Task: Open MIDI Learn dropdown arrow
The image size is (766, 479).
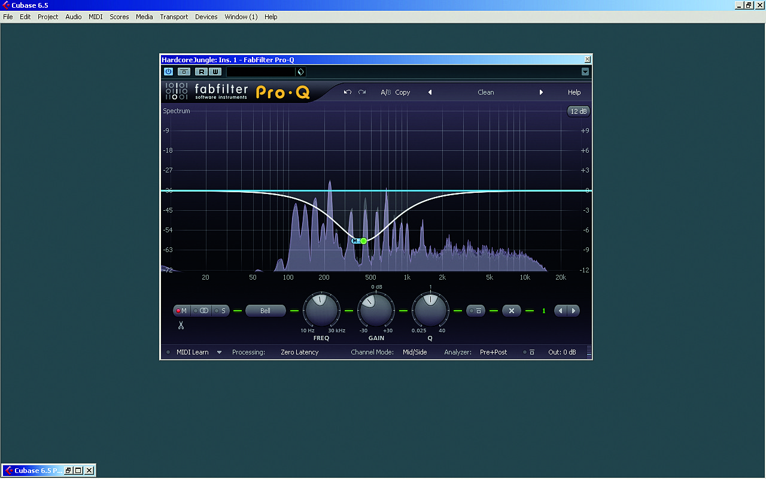Action: coord(219,352)
